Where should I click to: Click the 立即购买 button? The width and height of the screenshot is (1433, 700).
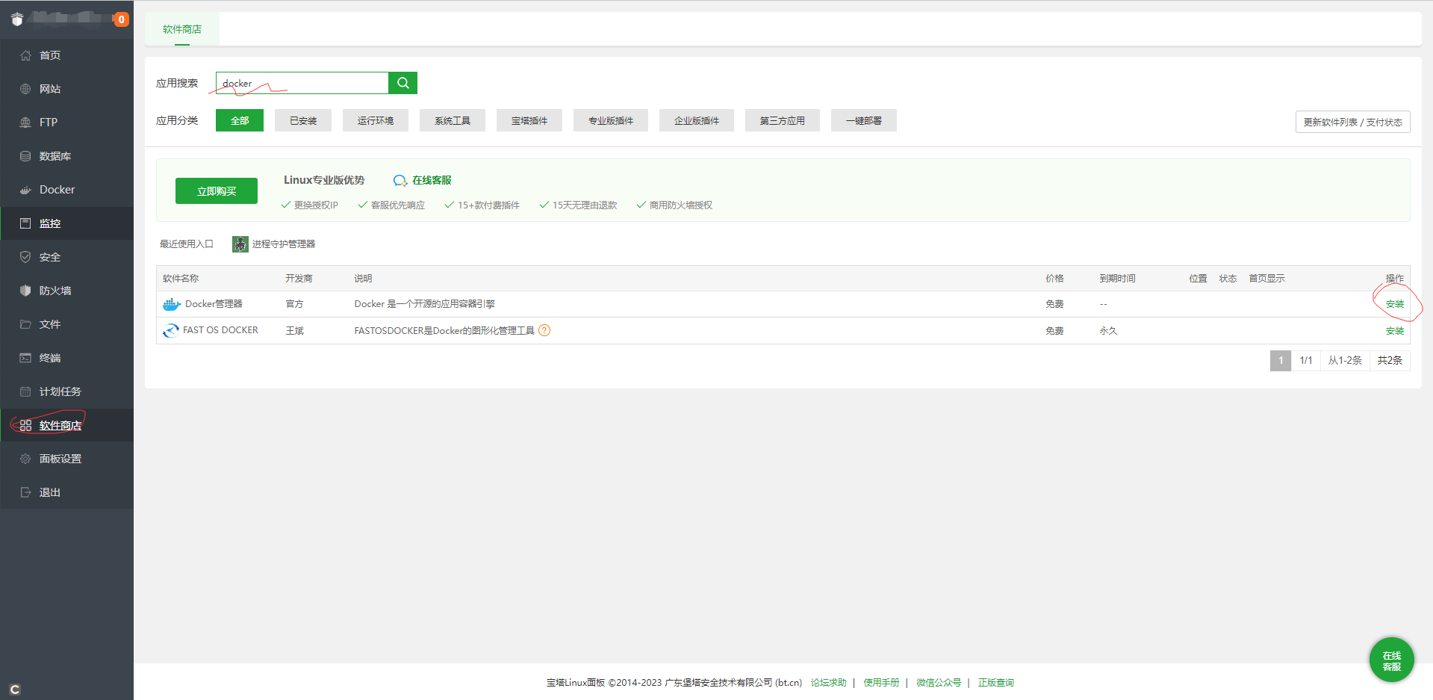pos(217,191)
